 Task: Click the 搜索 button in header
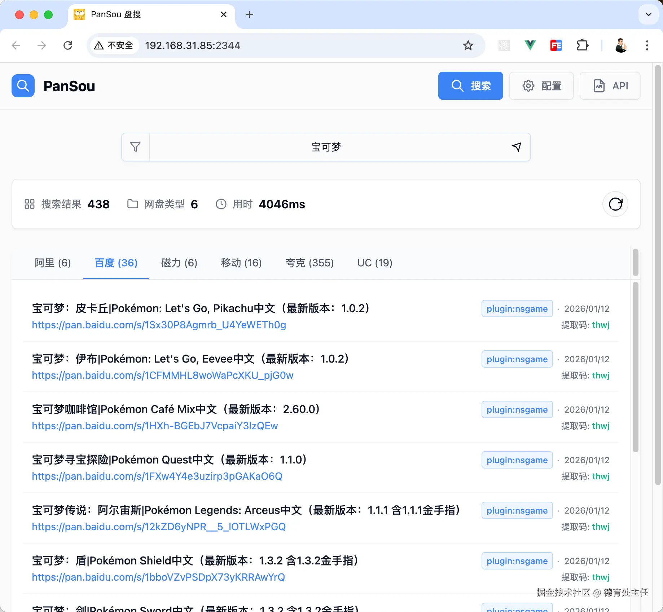470,86
